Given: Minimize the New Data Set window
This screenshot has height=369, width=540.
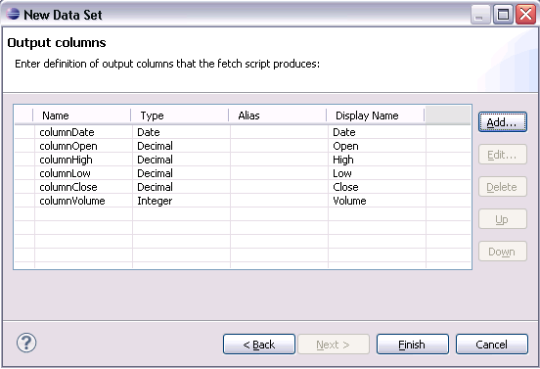Looking at the screenshot, I should point(480,14).
